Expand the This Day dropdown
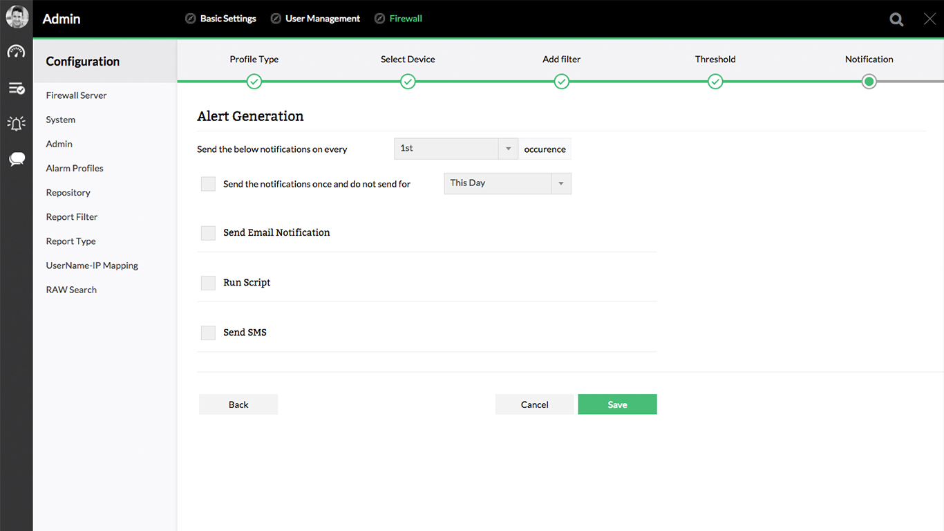 coord(507,183)
